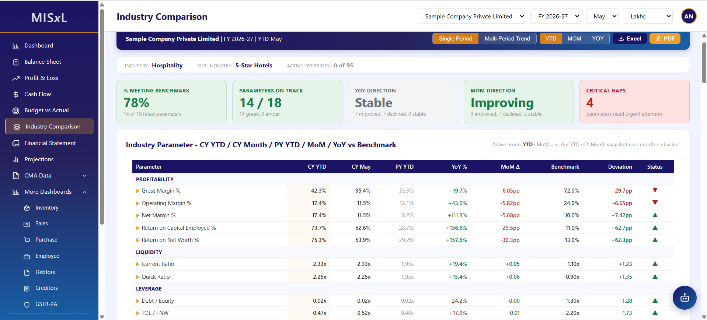This screenshot has width=707, height=320.
Task: Open the Lakhs unit dropdown
Action: [648, 16]
